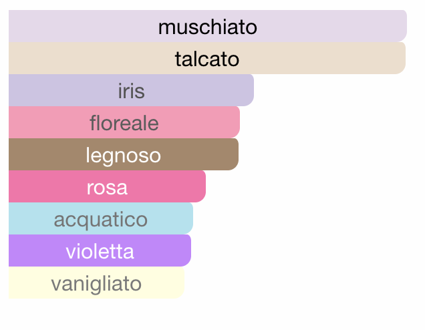Select the white 'violetta' text
425x330 pixels.
point(100,251)
